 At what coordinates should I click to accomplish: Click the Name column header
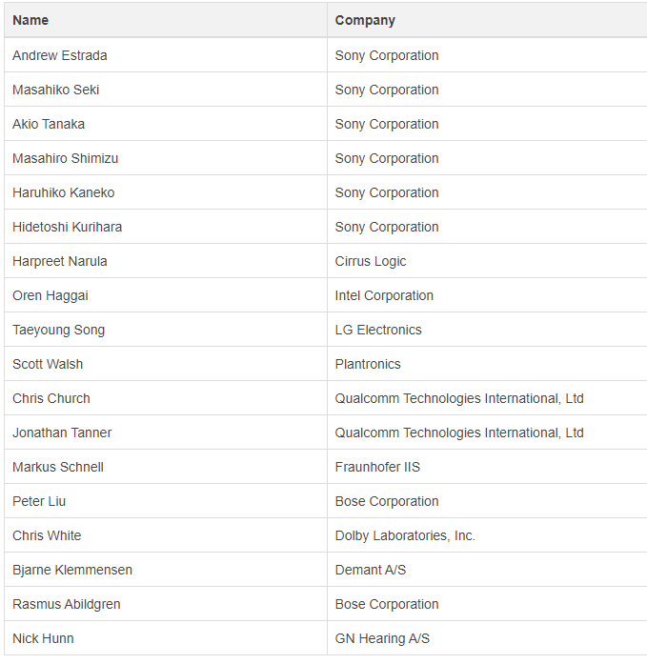(30, 20)
